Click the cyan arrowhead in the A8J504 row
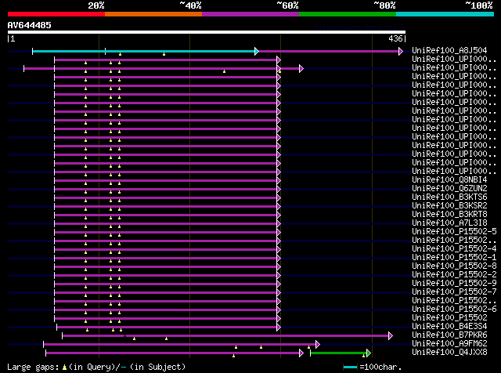The width and height of the screenshot is (501, 373). (257, 51)
